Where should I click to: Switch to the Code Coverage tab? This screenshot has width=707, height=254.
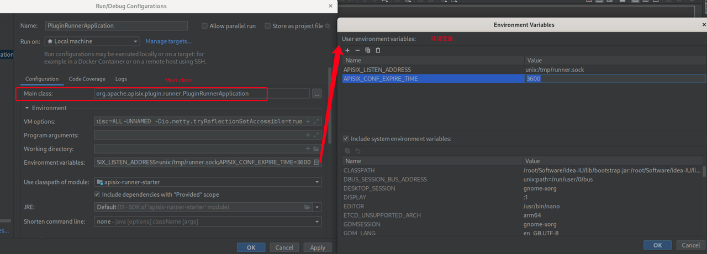point(87,79)
